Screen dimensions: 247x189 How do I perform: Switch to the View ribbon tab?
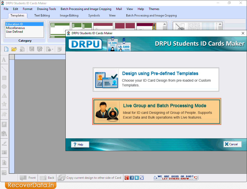(112, 15)
